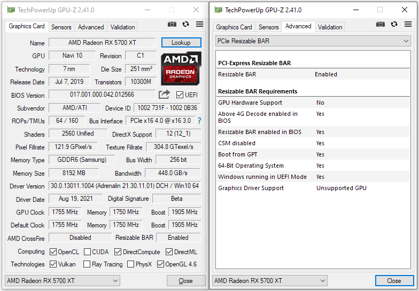Screen dimensions: 419x291
Task: Open GPU selector dropdown in right window
Action: pos(269,281)
